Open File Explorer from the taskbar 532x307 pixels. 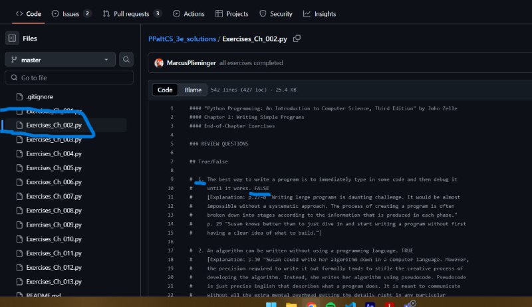(x=291, y=304)
